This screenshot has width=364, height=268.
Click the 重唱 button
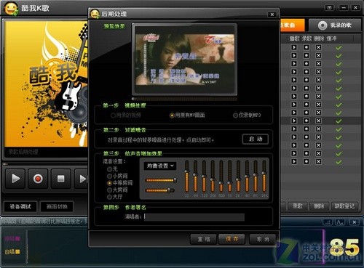[203, 239]
